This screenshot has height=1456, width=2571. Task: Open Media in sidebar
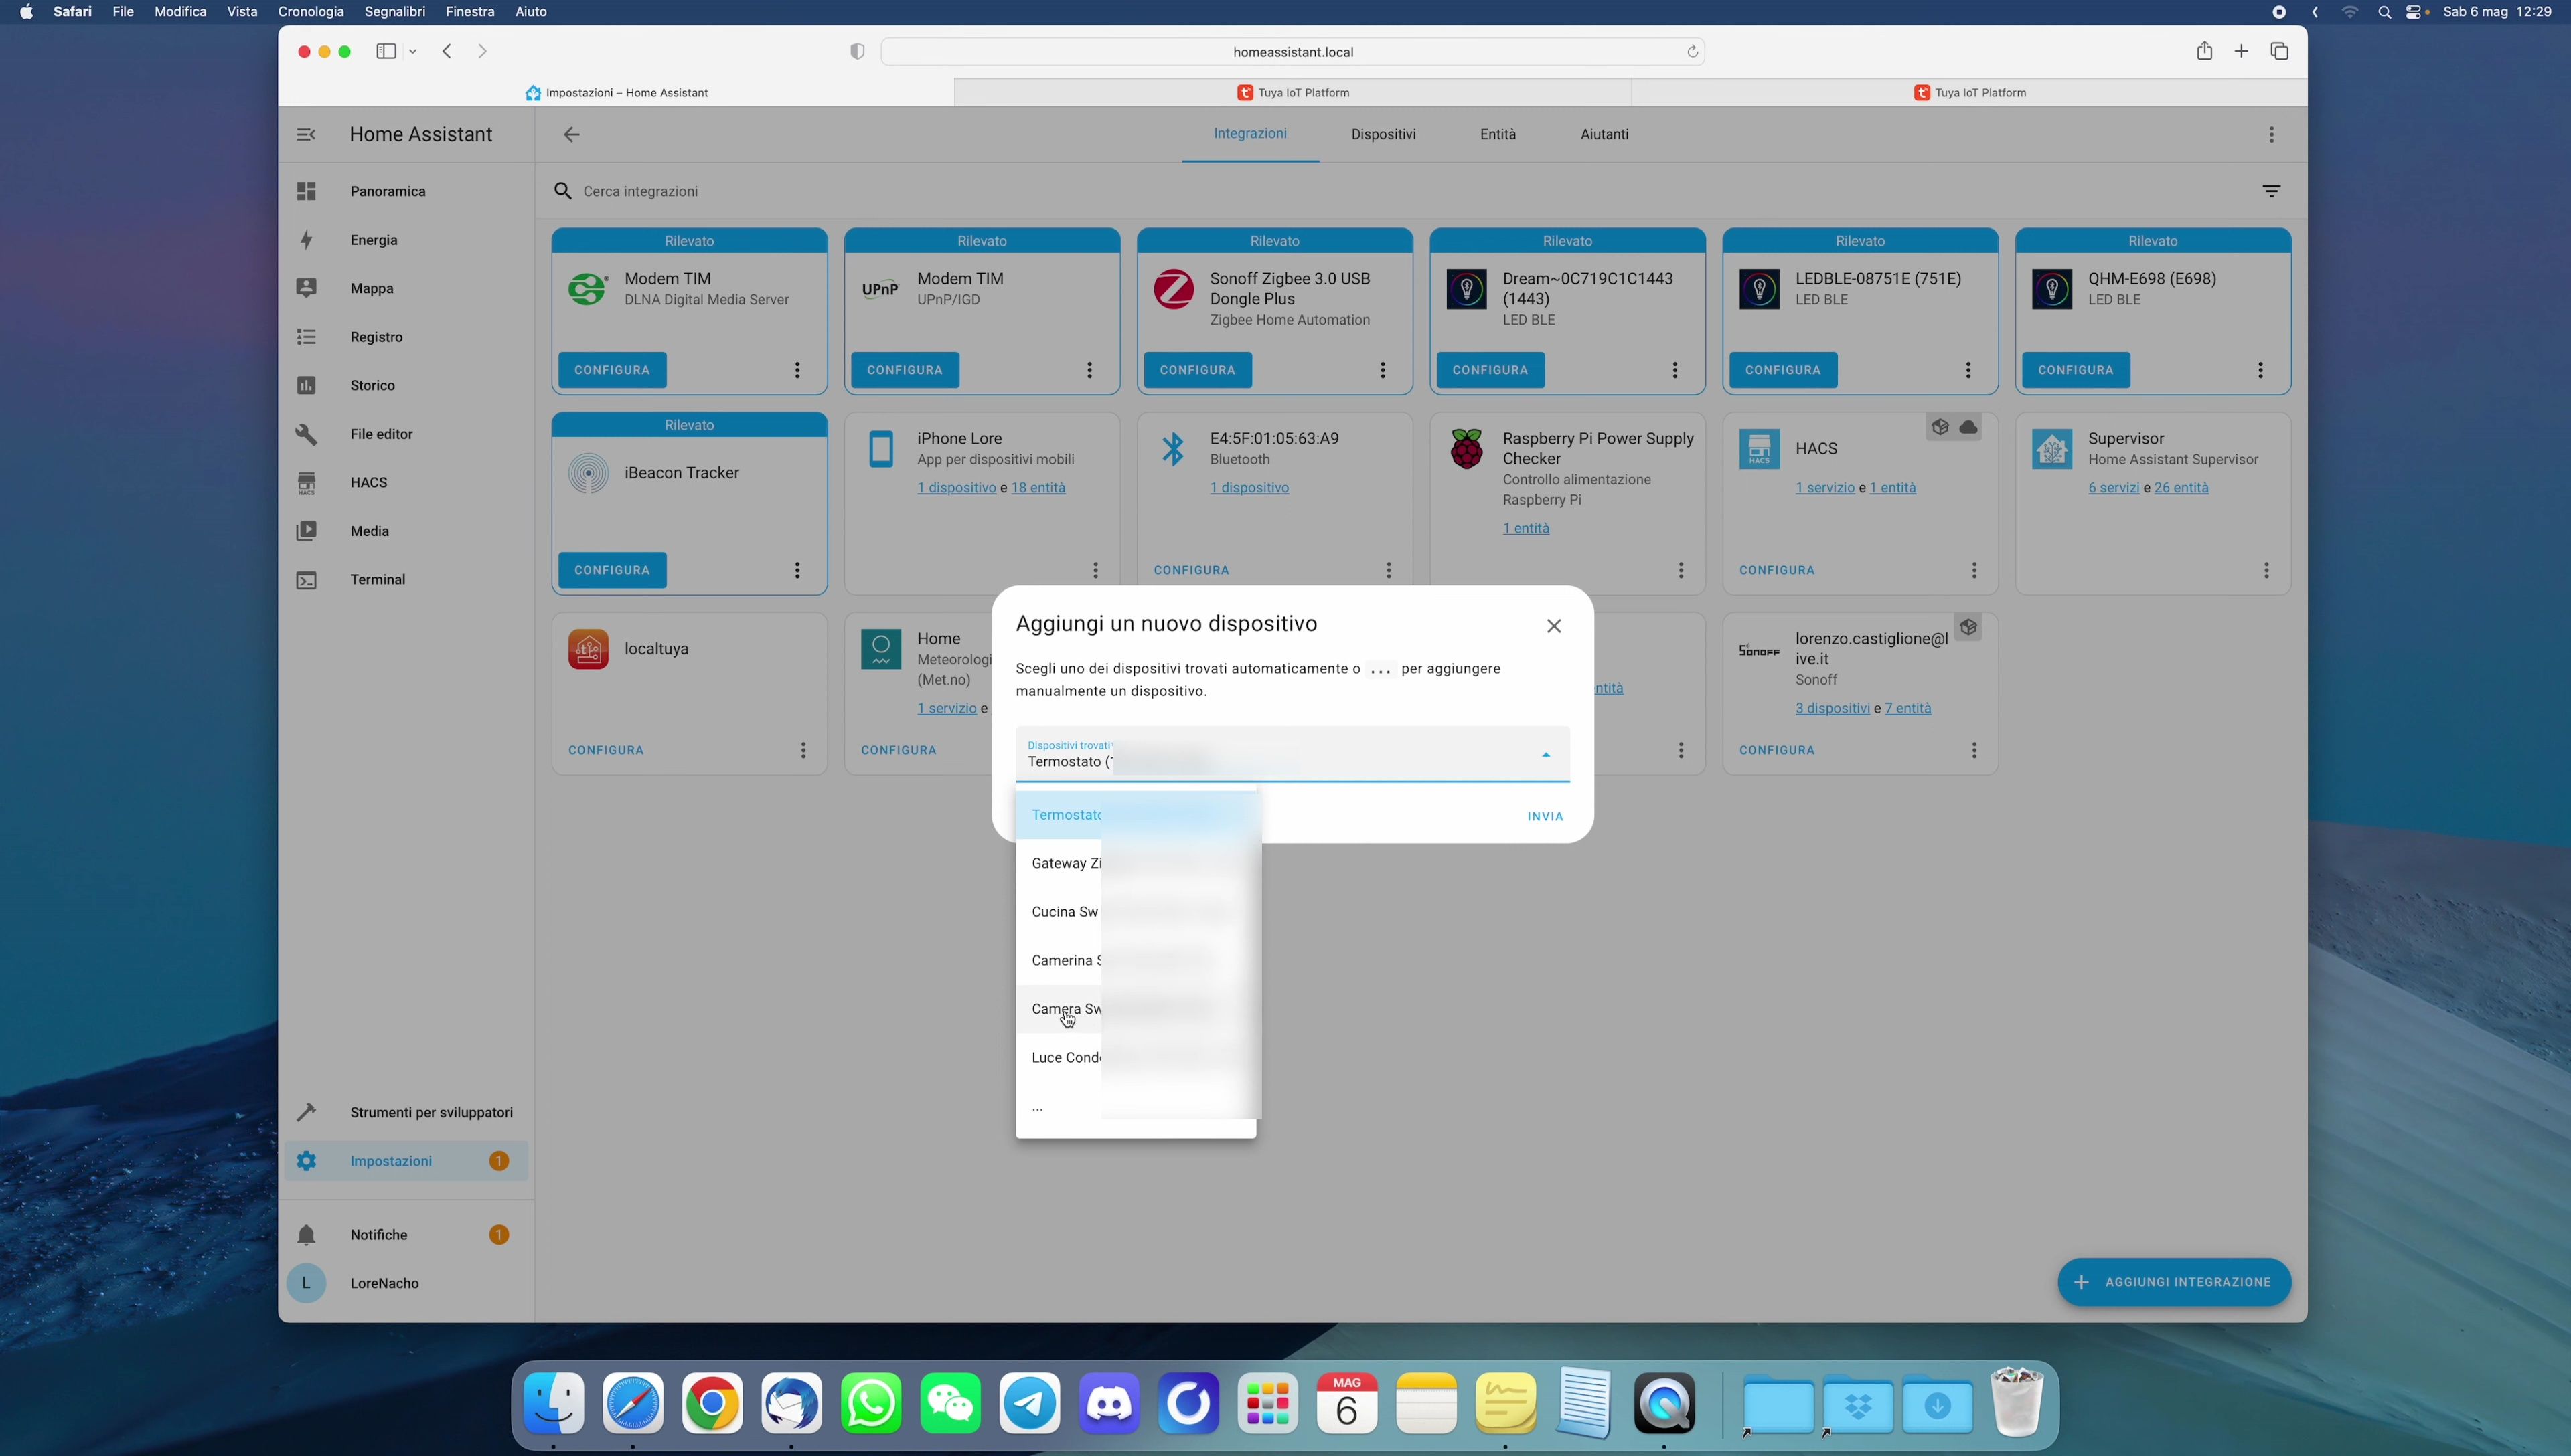[406, 531]
